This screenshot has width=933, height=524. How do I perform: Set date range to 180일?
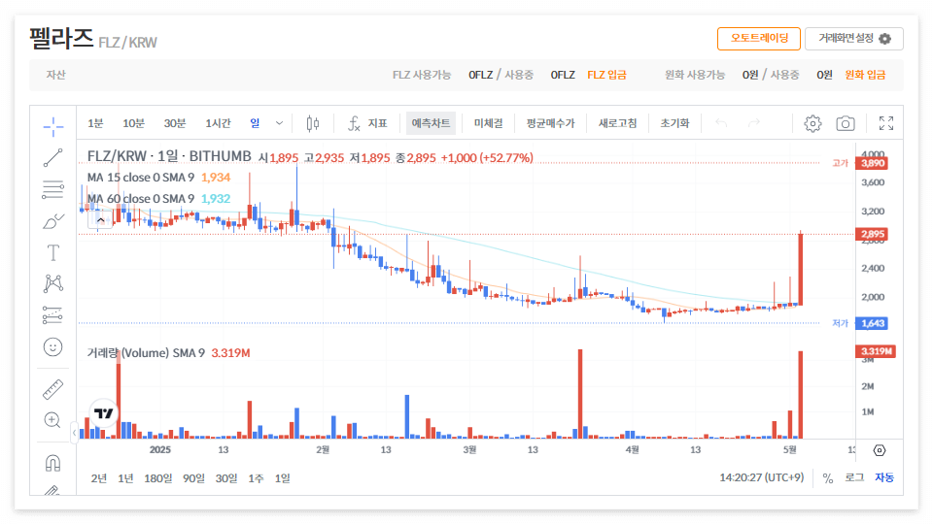(x=157, y=478)
